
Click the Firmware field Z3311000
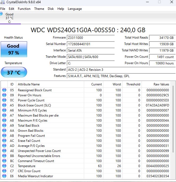point(91,38)
